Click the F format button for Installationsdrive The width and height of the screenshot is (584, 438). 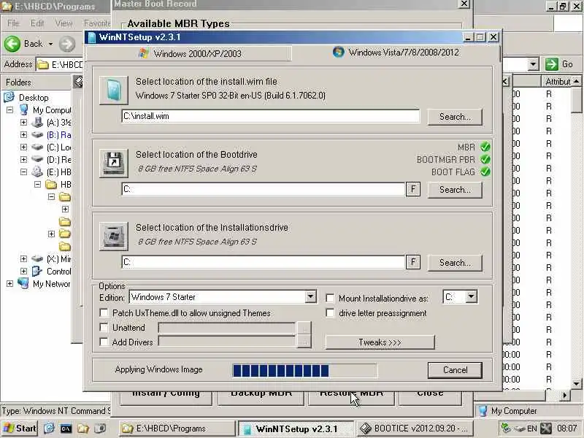tap(413, 262)
